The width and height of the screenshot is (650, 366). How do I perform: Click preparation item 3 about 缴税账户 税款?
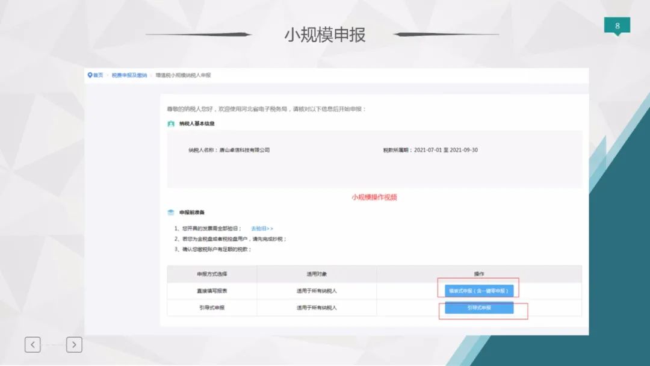coord(212,249)
